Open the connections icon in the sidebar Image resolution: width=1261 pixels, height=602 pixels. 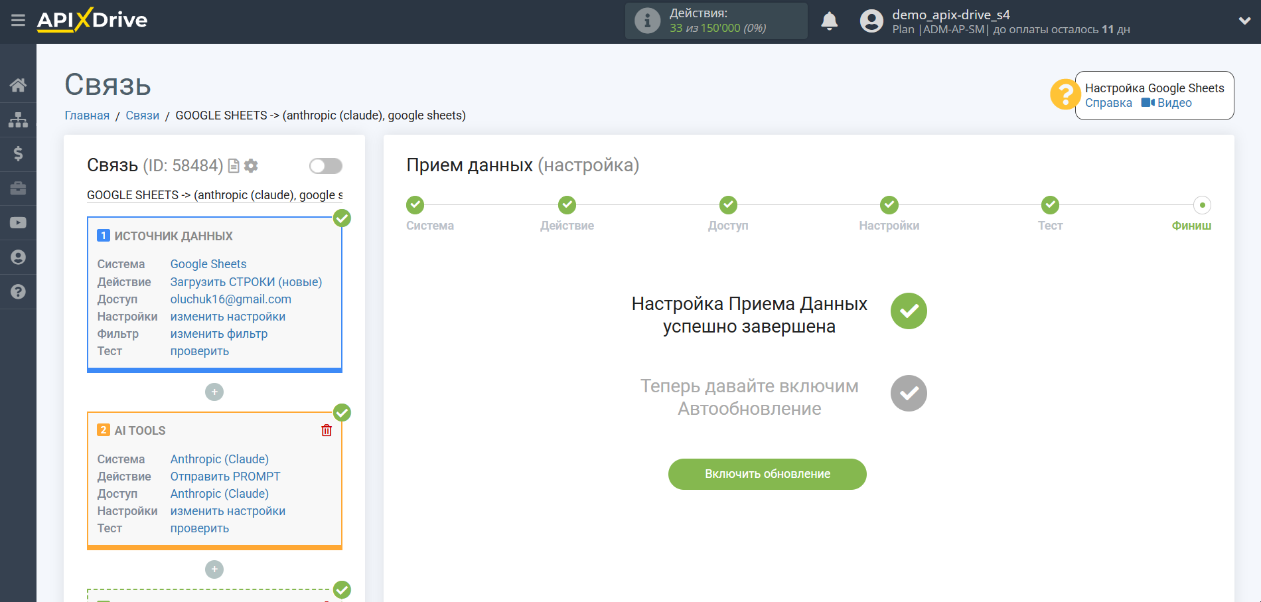click(18, 119)
